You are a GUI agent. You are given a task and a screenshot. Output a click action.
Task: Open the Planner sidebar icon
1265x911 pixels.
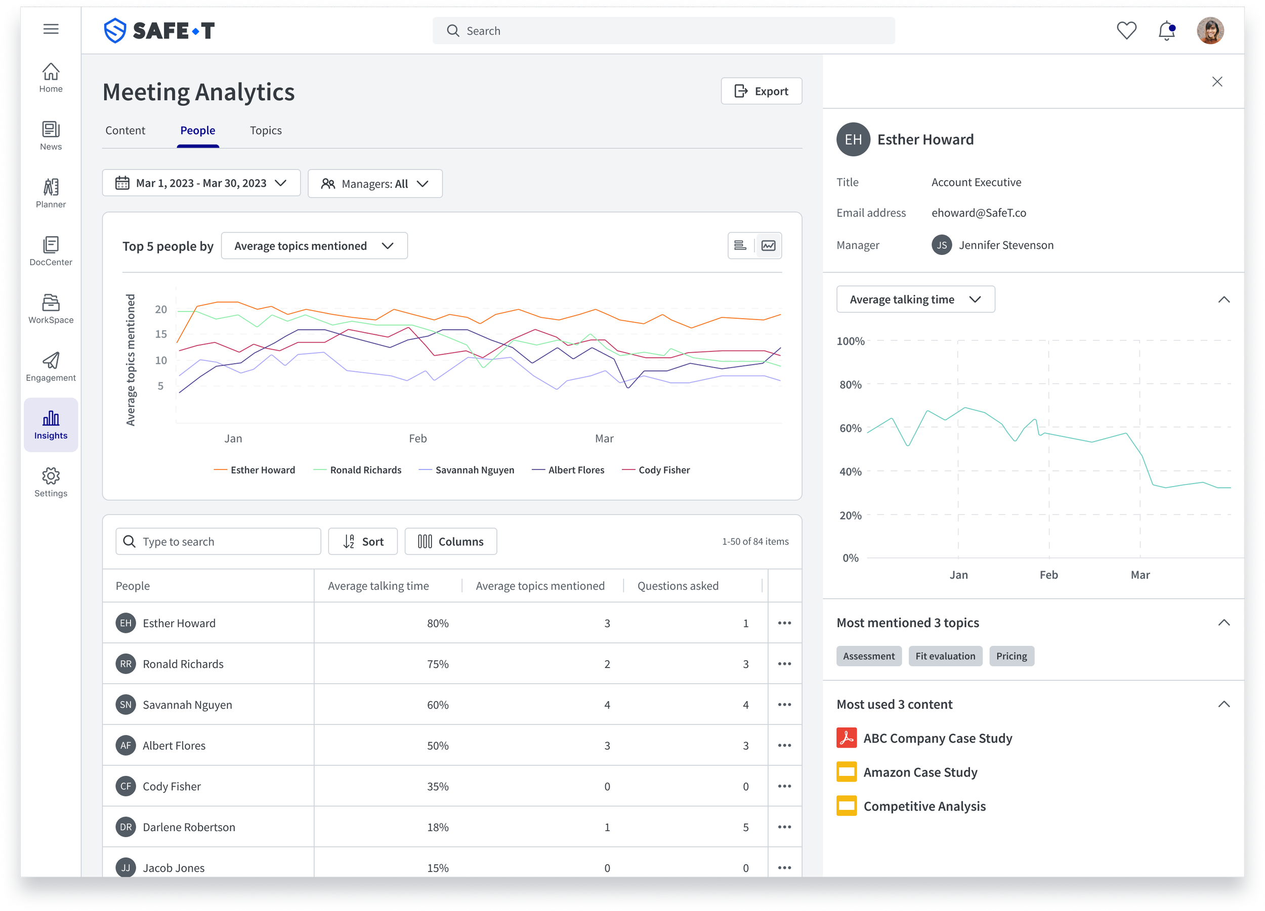pos(51,193)
